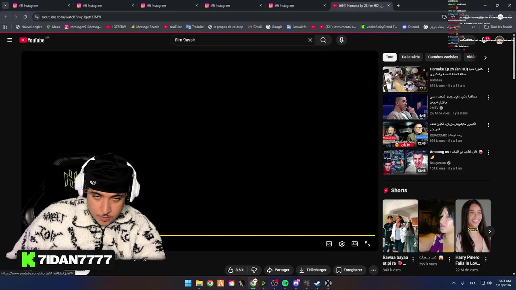This screenshot has height=290, width=516.
Task: Open the Amoung us video title
Action: pyautogui.click(x=456, y=154)
